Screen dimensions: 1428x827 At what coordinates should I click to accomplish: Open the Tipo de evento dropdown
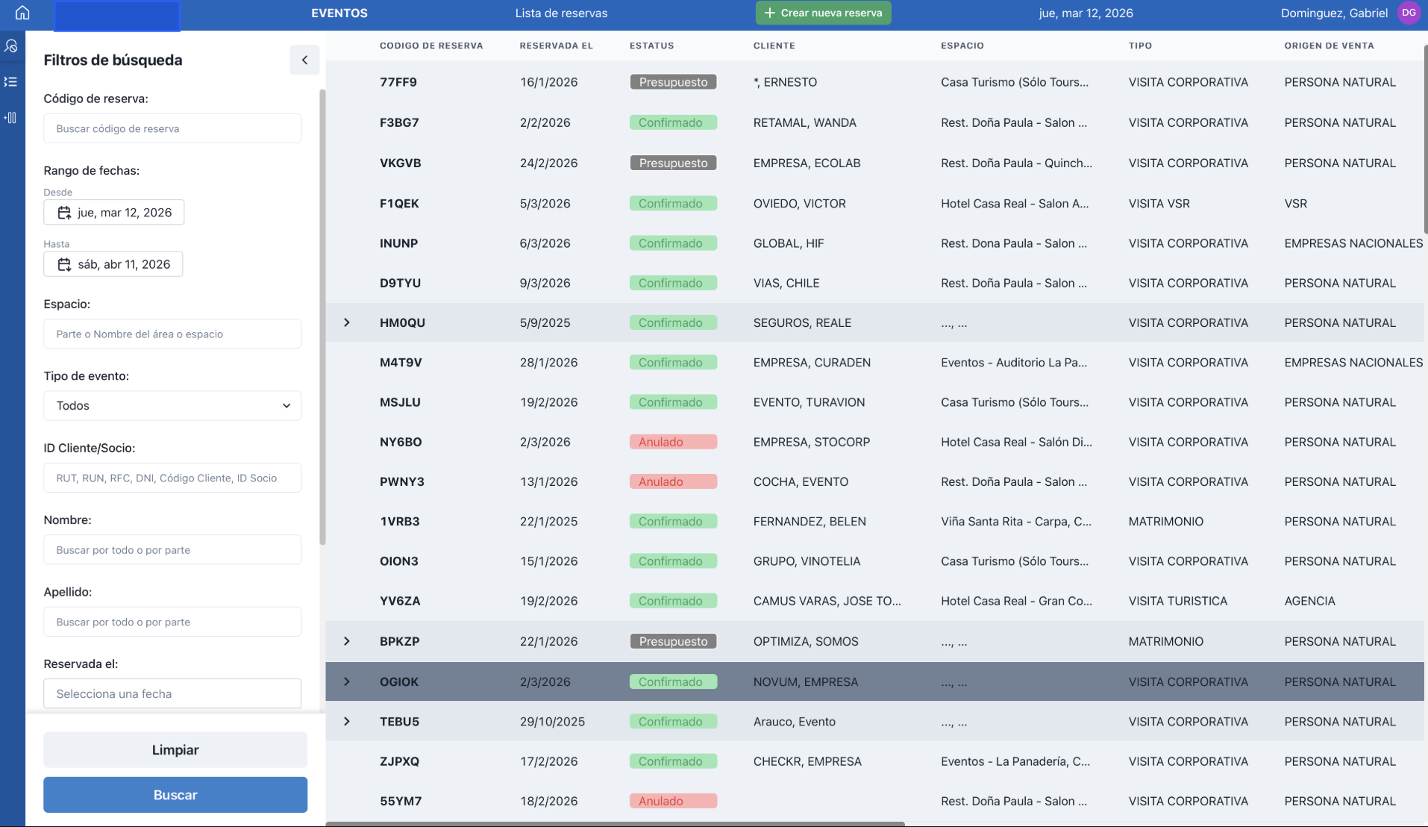click(172, 406)
